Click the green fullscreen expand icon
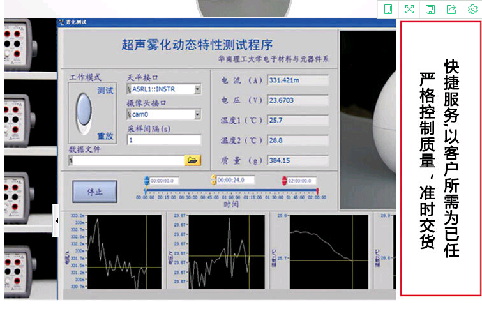Viewport: 482px width, 309px height. [409, 9]
